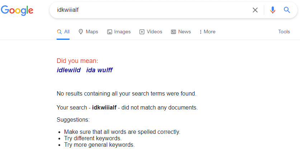Viewport: 300px width, 151px height.
Task: Go to the Videos tab
Action: point(151,32)
